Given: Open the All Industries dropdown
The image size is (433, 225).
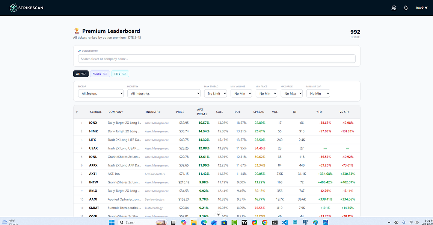Looking at the screenshot, I should 164,93.
